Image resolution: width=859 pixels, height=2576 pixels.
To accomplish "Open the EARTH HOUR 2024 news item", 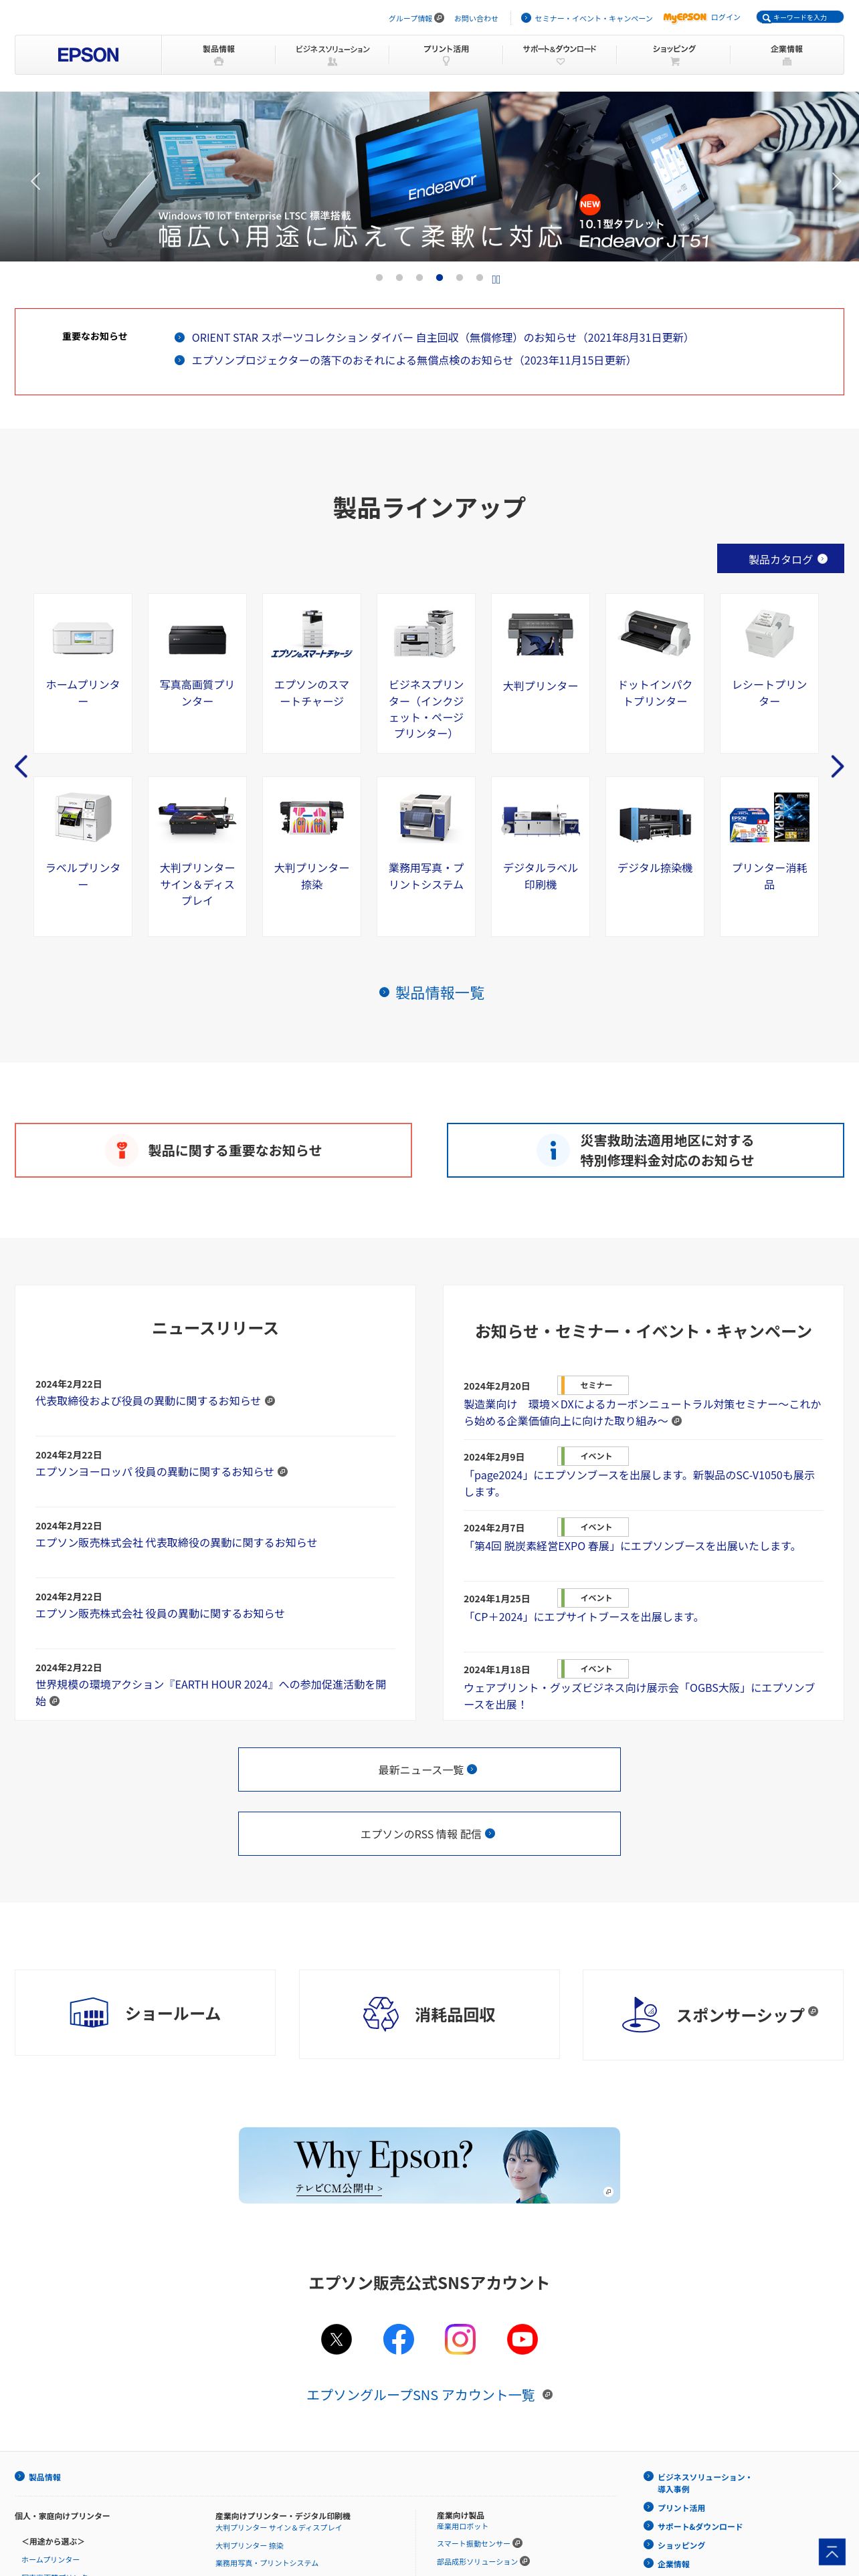I will pyautogui.click(x=211, y=1692).
